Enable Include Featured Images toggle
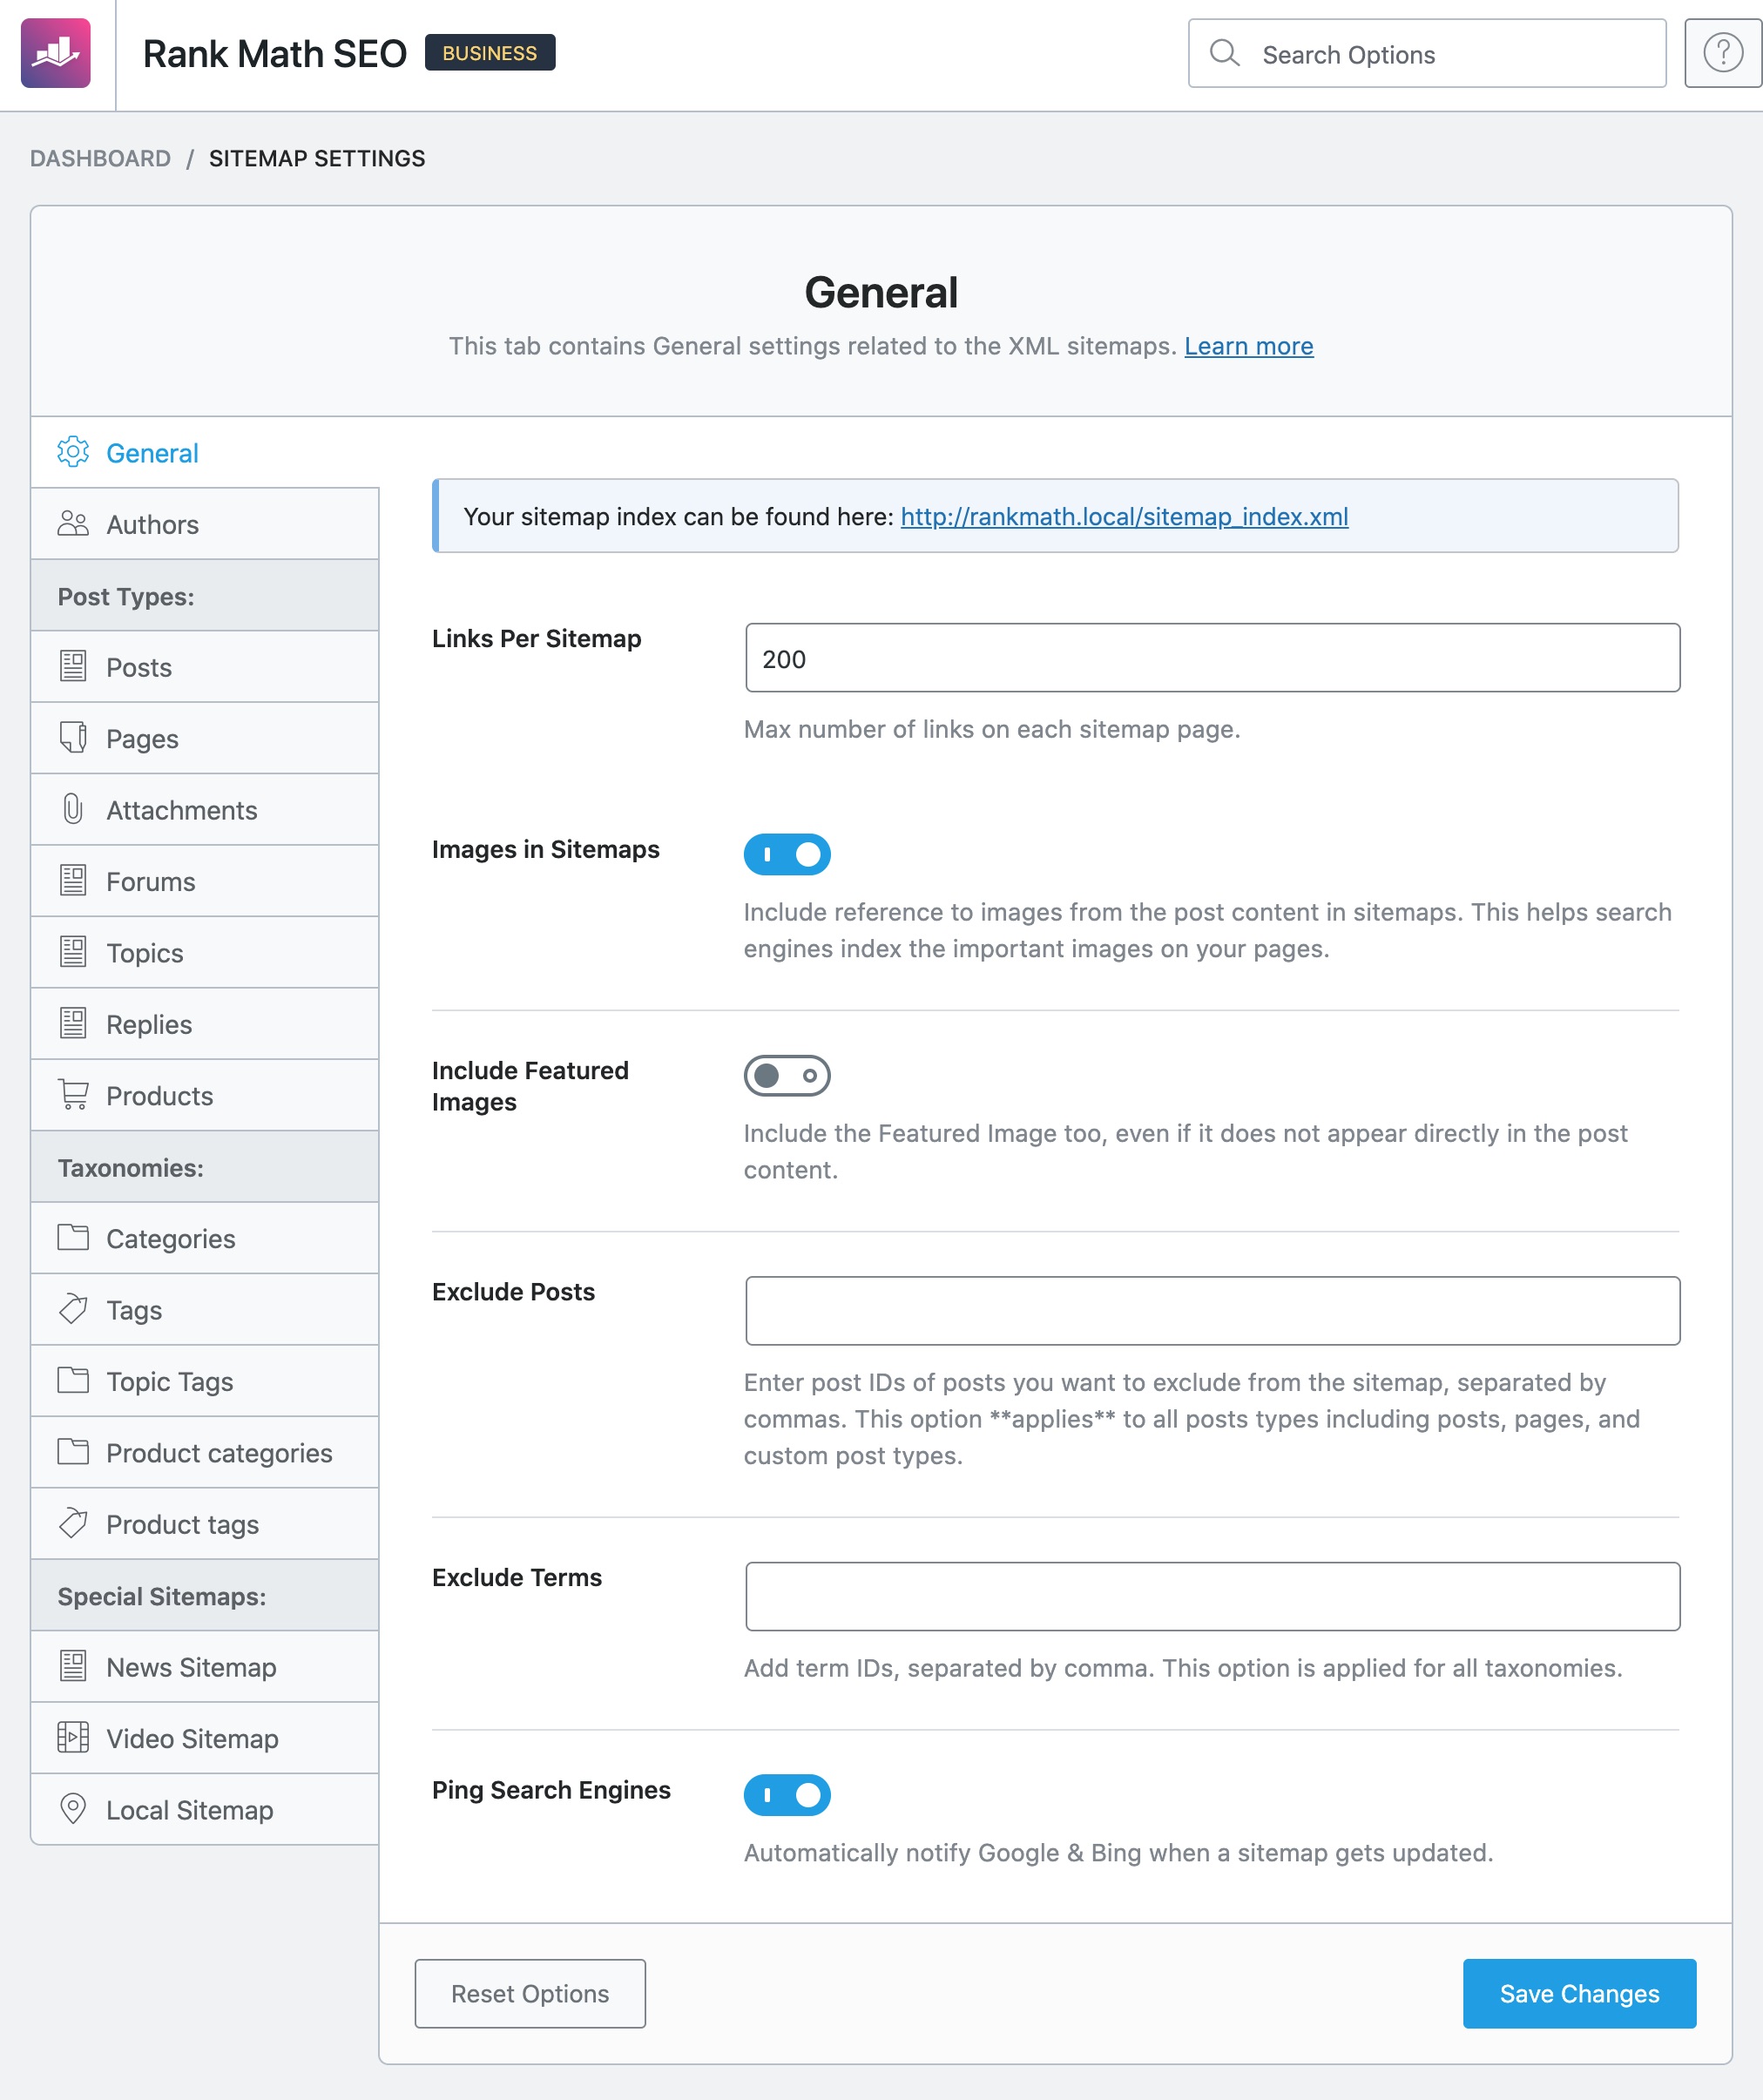Image resolution: width=1763 pixels, height=2100 pixels. click(x=786, y=1076)
